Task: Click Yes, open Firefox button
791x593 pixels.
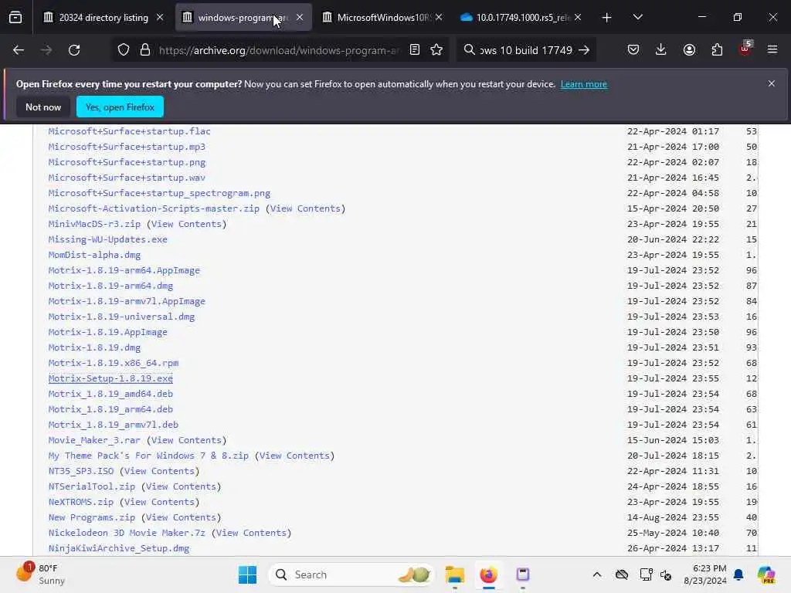Action: pyautogui.click(x=120, y=107)
